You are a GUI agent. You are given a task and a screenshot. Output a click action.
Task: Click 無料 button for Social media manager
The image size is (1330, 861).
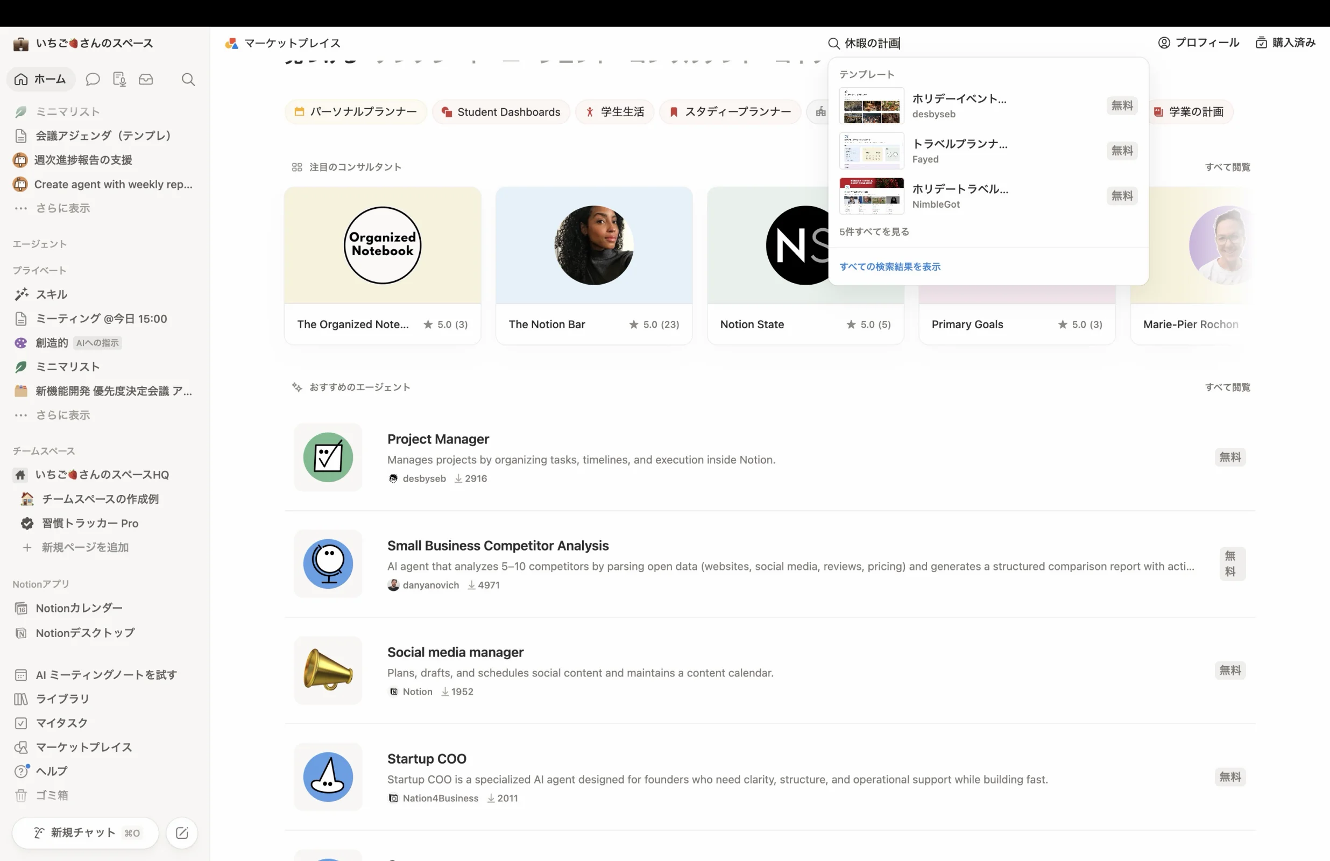1230,671
